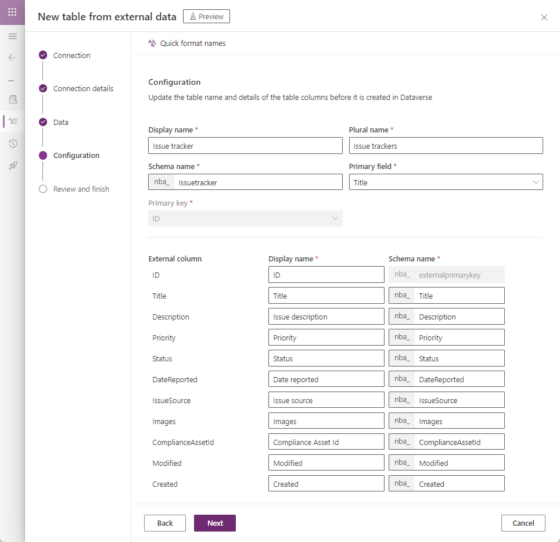Click the Back button
Screen dimensions: 560x542
coord(164,523)
